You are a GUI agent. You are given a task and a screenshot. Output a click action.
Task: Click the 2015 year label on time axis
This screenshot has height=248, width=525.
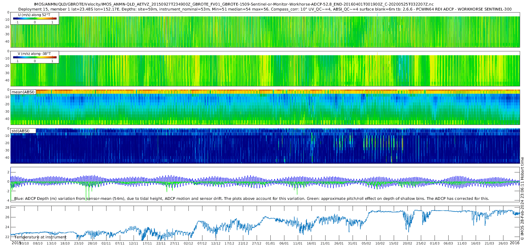click(16, 243)
